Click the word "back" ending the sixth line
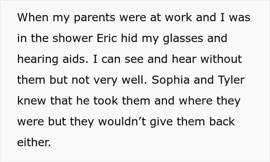Image resolution: width=270 pixels, height=162 pixels. (222, 121)
